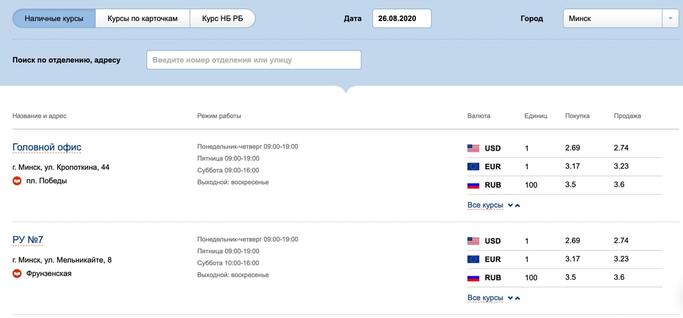
Task: Click the metro icon next to пл. Победы
Action: point(17,181)
